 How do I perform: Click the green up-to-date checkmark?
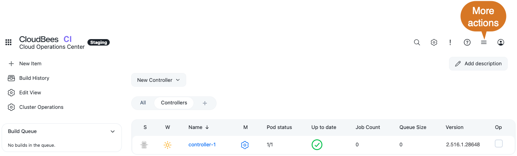click(x=317, y=145)
